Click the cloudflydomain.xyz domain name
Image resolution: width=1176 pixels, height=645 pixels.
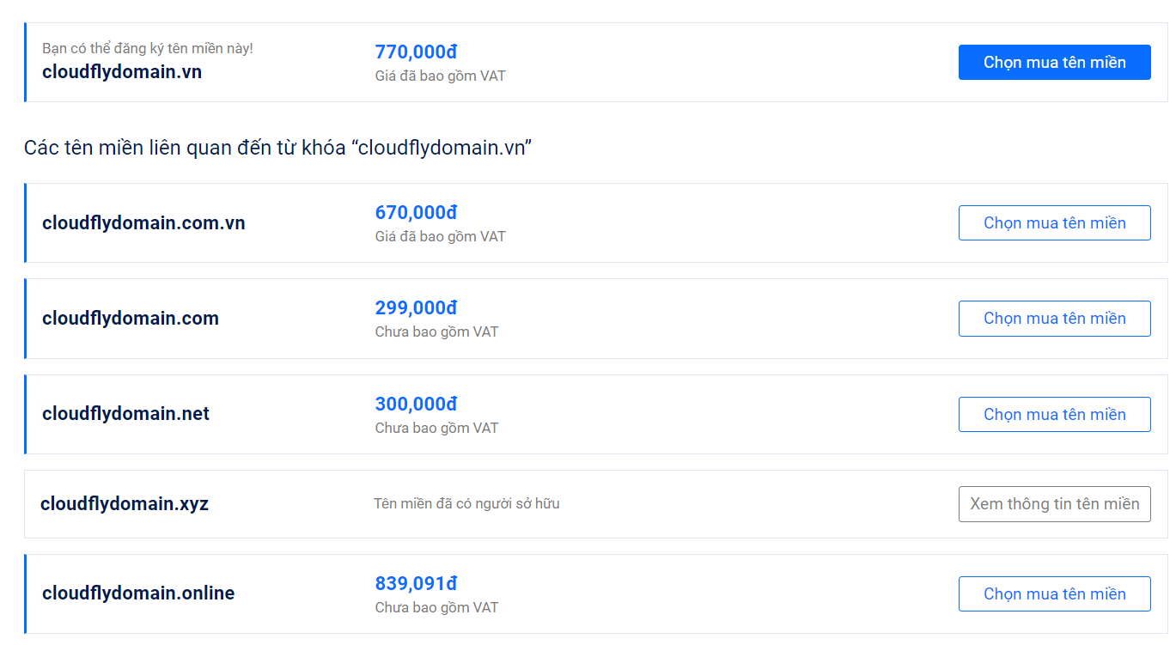125,503
